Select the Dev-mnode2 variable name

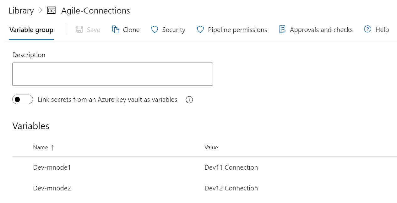coord(52,188)
